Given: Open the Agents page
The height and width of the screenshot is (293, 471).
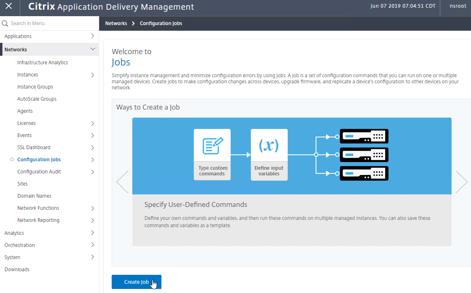Looking at the screenshot, I should 25,111.
